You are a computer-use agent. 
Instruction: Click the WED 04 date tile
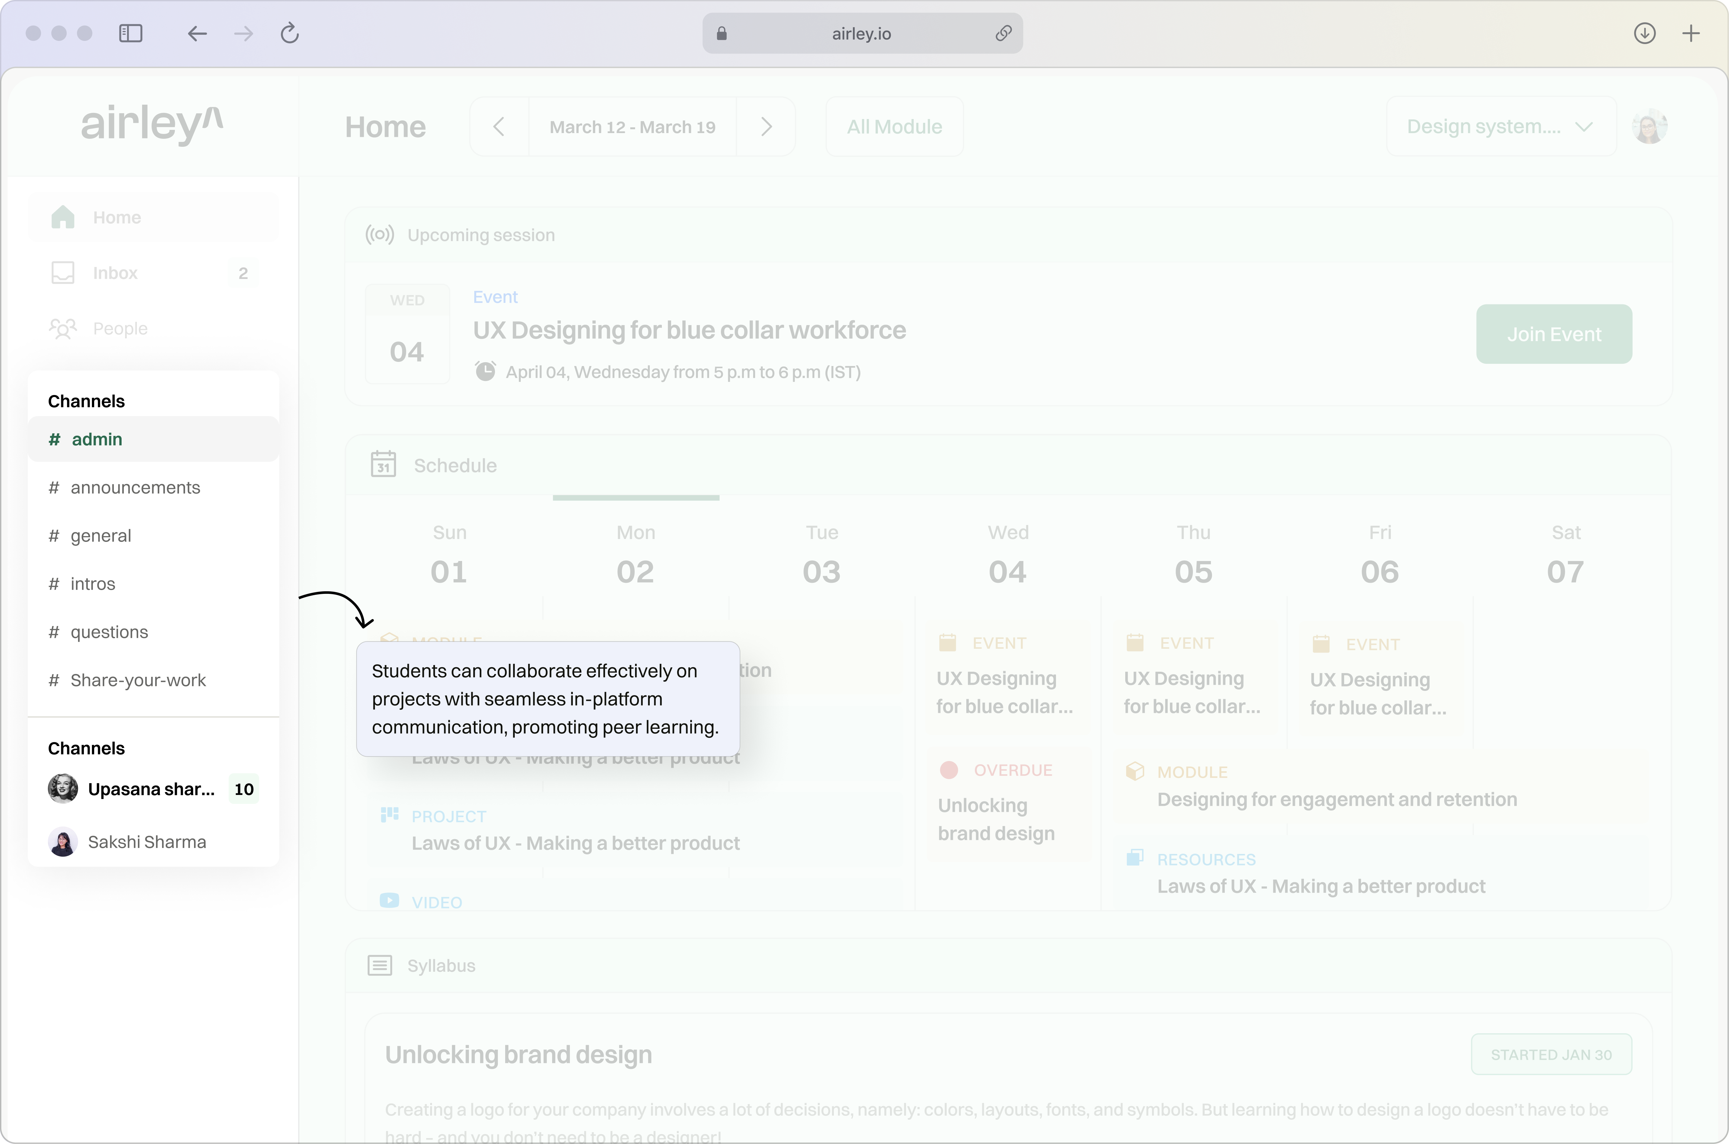407,333
